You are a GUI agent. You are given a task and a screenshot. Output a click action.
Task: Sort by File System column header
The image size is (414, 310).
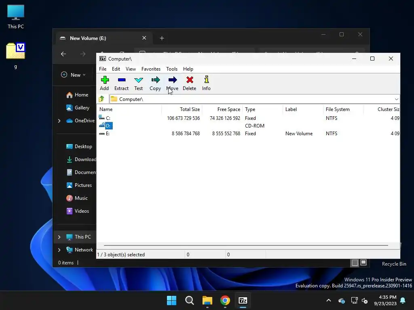coord(344,109)
